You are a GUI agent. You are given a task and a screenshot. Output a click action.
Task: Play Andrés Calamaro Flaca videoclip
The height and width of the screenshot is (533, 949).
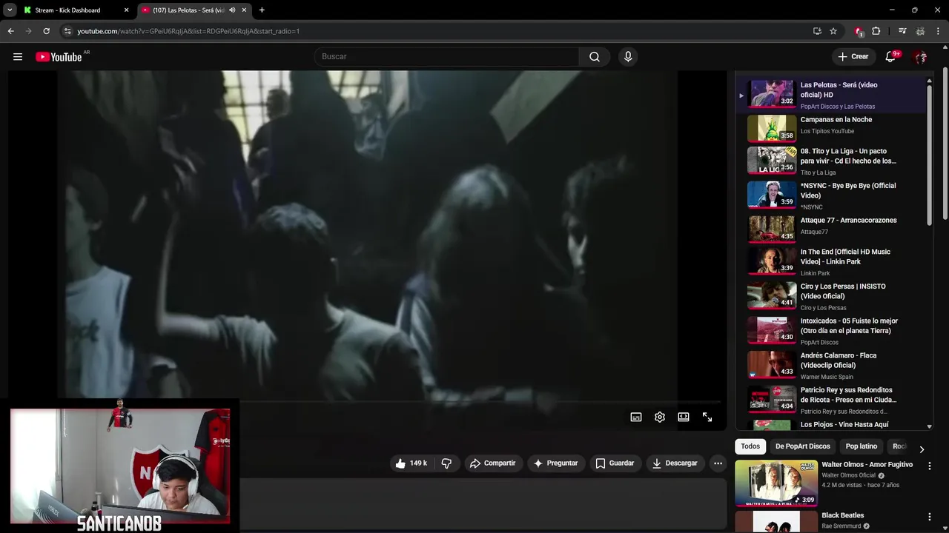click(831, 366)
